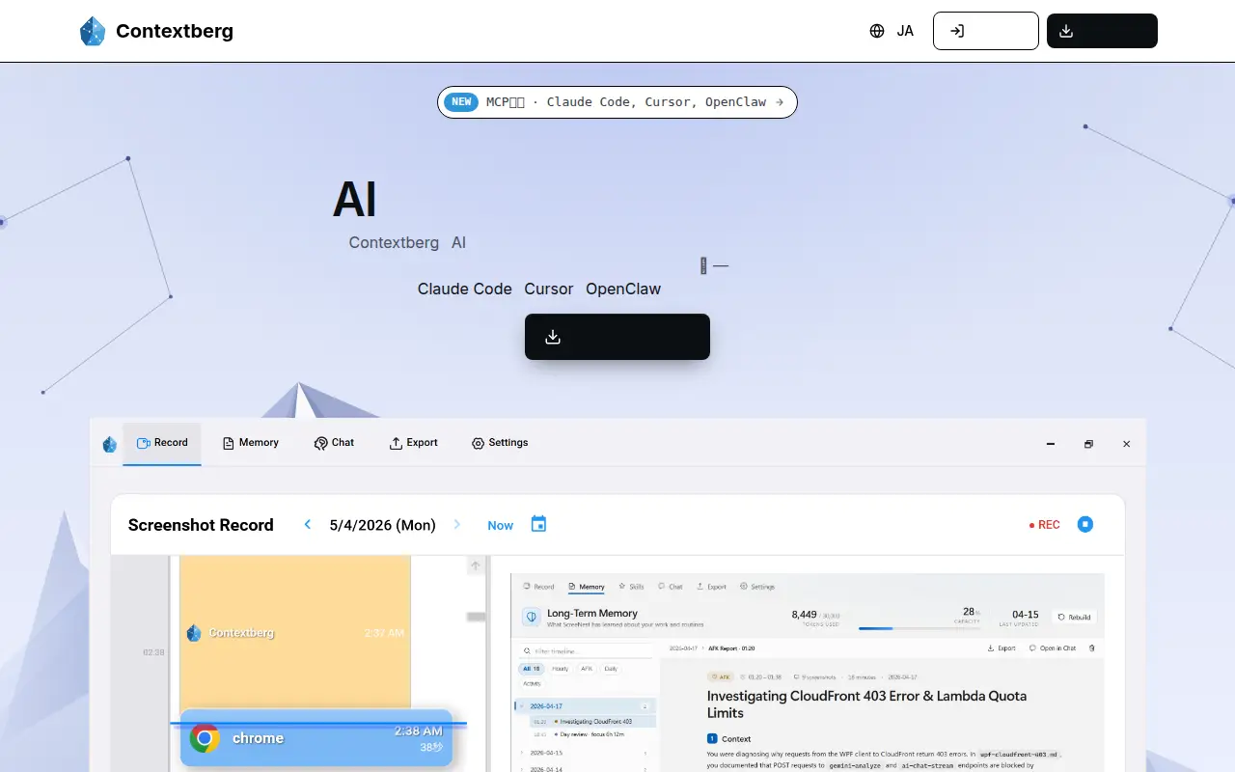Stop recording with the blue stop button

1085,524
